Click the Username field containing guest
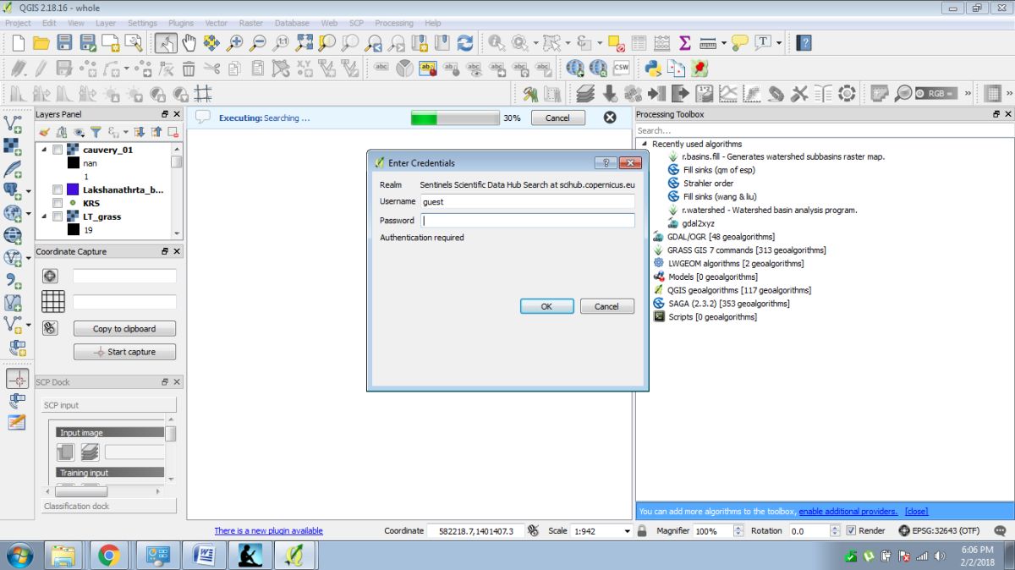This screenshot has height=570, width=1015. [x=528, y=201]
